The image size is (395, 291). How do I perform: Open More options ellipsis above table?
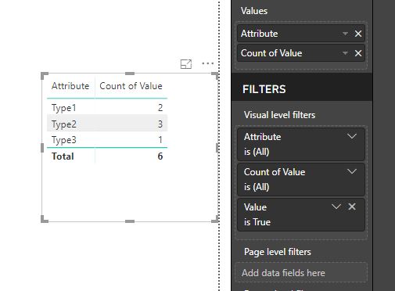pyautogui.click(x=207, y=63)
